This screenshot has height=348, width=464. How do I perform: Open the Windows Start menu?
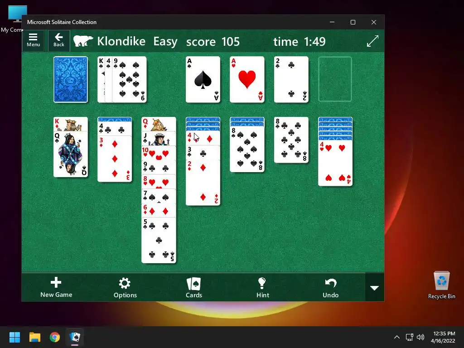pyautogui.click(x=14, y=337)
